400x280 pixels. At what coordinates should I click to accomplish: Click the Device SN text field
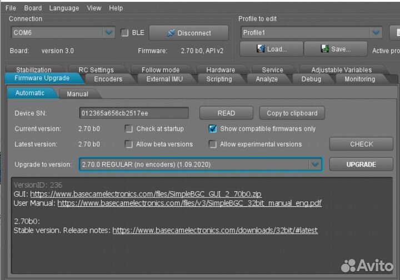[x=133, y=113]
